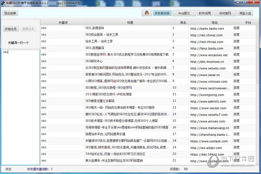Click 关键词一行一个 label

[18, 43]
